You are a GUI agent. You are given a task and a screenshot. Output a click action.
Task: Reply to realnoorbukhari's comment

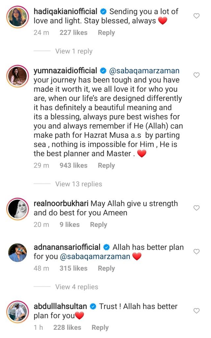pos(98,224)
